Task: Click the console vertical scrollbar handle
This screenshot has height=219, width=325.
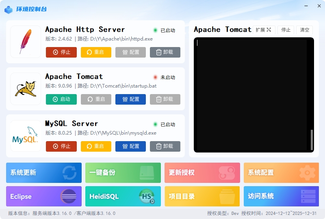Action: pyautogui.click(x=312, y=140)
